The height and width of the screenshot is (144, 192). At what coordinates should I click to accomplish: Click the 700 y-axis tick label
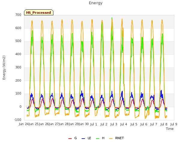pos(18,15)
